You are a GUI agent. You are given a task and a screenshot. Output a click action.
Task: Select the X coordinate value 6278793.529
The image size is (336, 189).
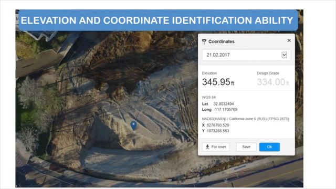[218, 125]
